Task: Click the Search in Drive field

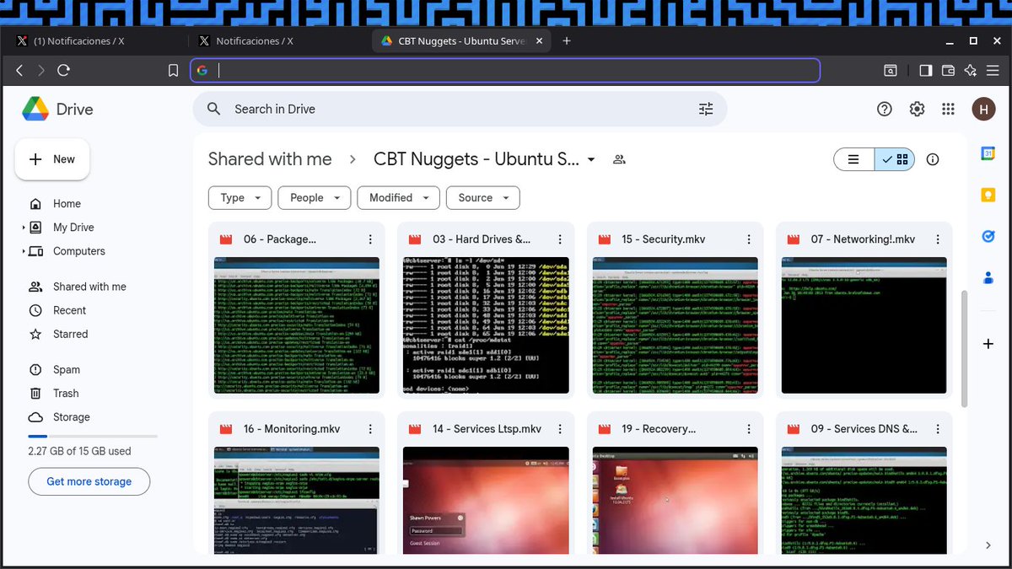Action: coord(460,109)
